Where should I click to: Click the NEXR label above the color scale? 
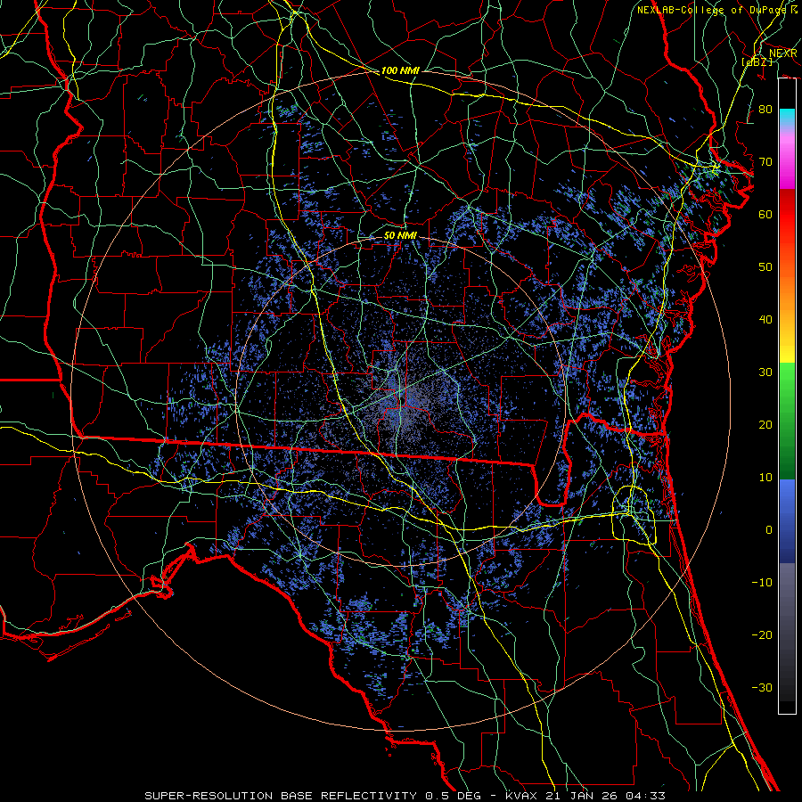tap(782, 53)
